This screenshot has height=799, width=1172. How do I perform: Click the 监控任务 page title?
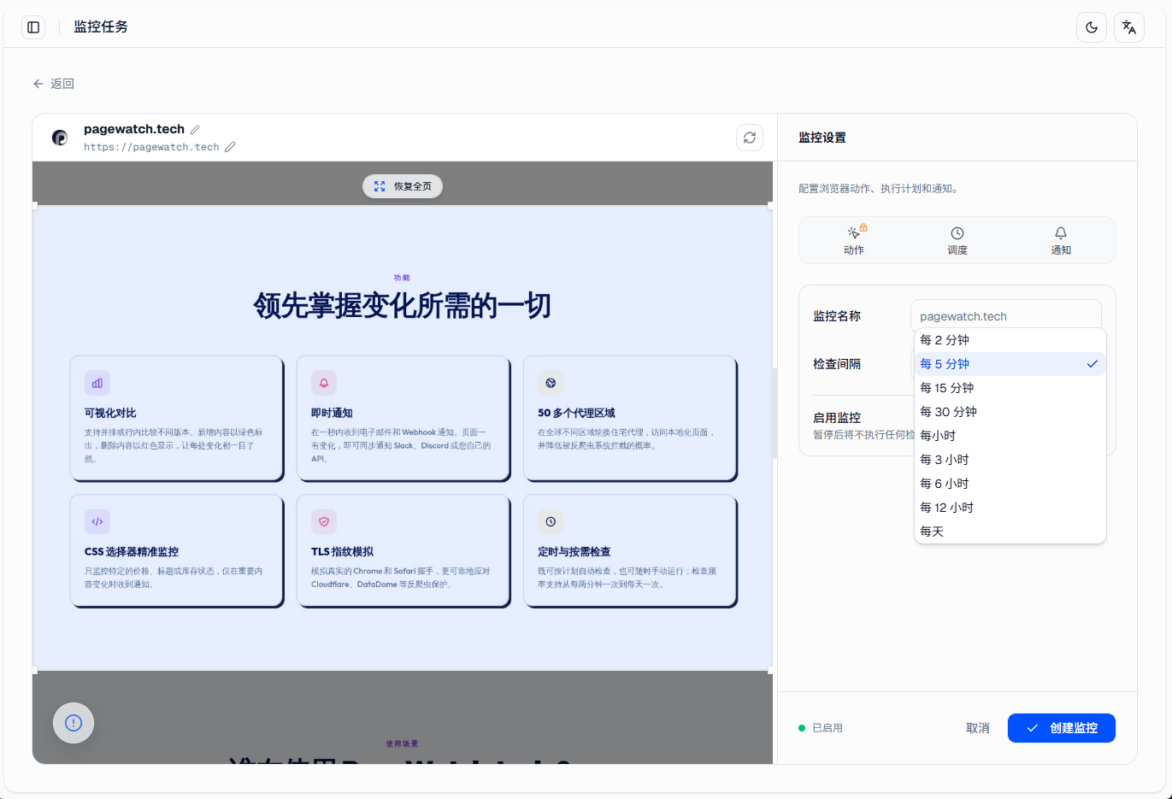tap(101, 26)
